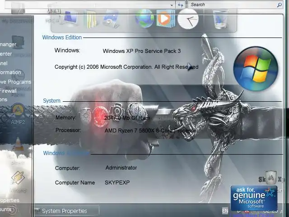Open the Recycle Bin in the dock
The width and height of the screenshot is (289, 217).
point(220,19)
